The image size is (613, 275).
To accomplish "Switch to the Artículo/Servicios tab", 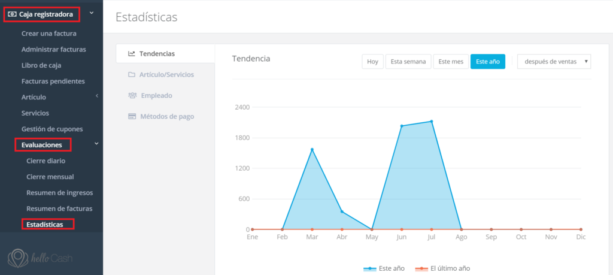I will pyautogui.click(x=165, y=74).
